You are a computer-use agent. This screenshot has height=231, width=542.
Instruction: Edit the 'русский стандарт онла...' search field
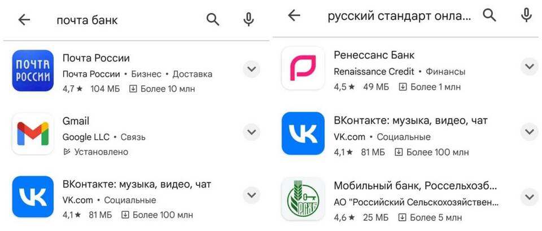(399, 16)
